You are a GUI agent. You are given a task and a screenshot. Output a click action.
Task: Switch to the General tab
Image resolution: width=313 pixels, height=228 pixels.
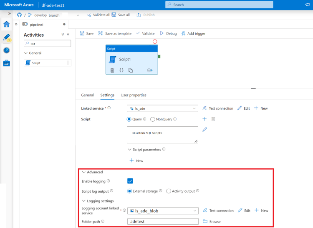pyautogui.click(x=88, y=95)
